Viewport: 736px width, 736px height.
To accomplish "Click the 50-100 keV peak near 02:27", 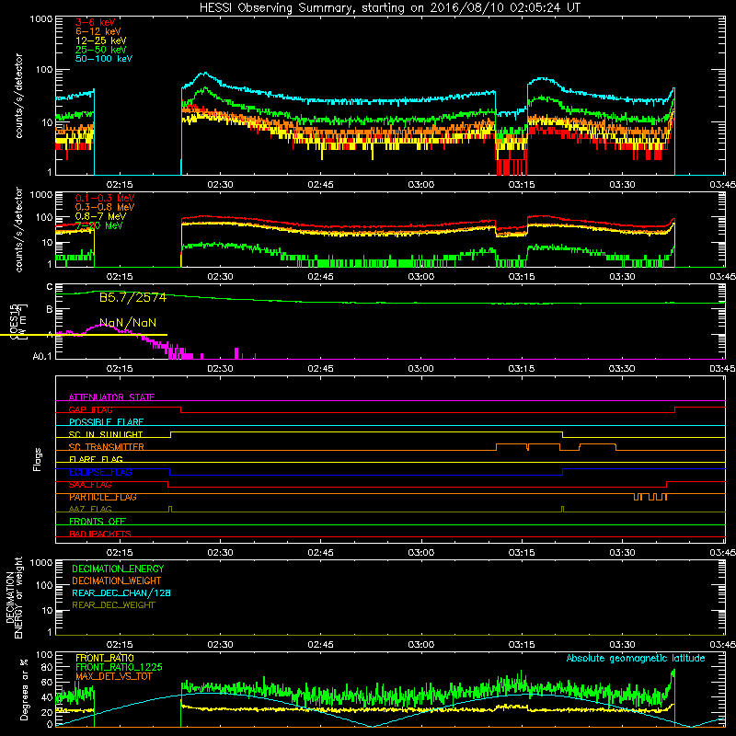I will point(203,74).
